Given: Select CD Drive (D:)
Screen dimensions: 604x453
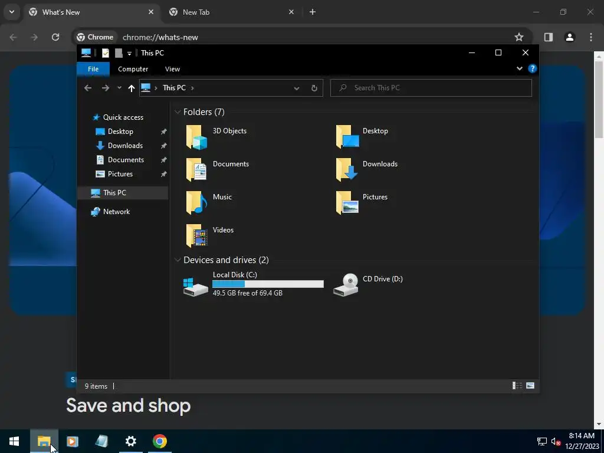Looking at the screenshot, I should (368, 284).
